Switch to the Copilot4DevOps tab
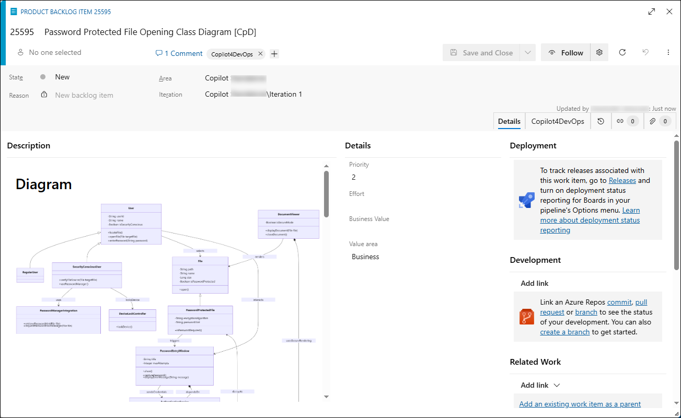 click(558, 121)
